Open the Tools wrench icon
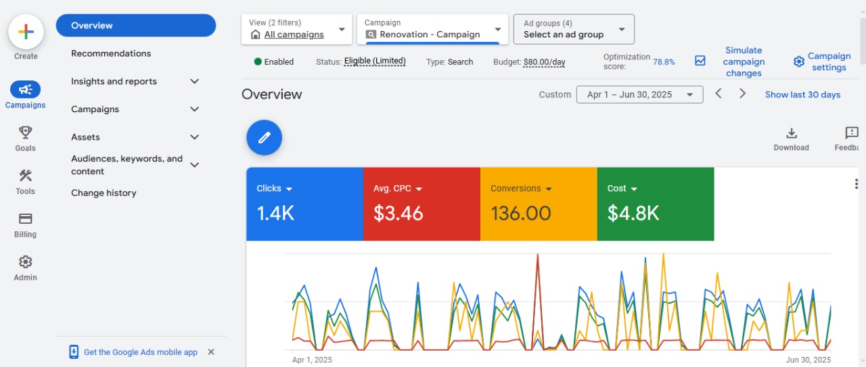The width and height of the screenshot is (866, 367). click(26, 176)
